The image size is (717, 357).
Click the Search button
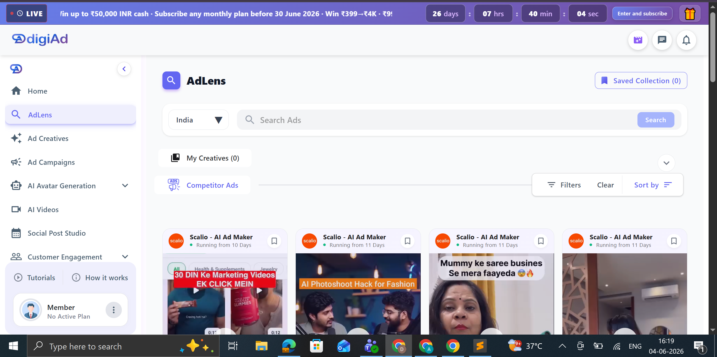(x=656, y=120)
